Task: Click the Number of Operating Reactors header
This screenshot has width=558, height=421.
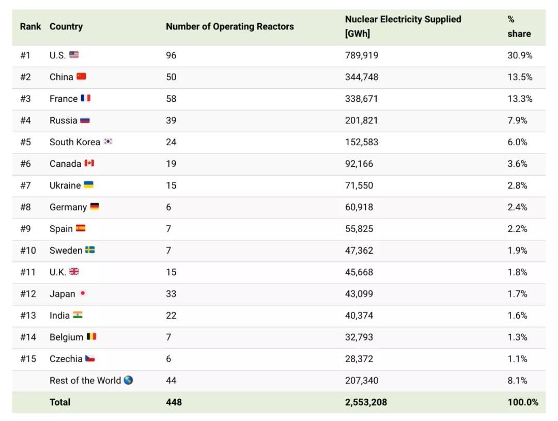Action: click(x=230, y=26)
